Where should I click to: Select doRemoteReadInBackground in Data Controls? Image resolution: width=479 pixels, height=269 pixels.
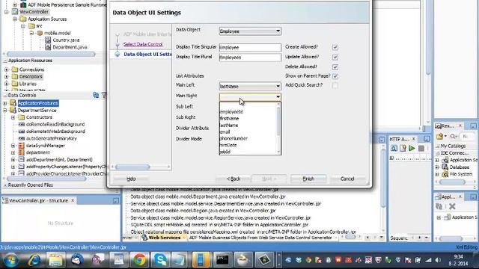(x=55, y=125)
